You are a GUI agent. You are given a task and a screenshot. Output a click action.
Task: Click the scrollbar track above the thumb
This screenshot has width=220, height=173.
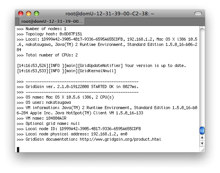click(202, 76)
